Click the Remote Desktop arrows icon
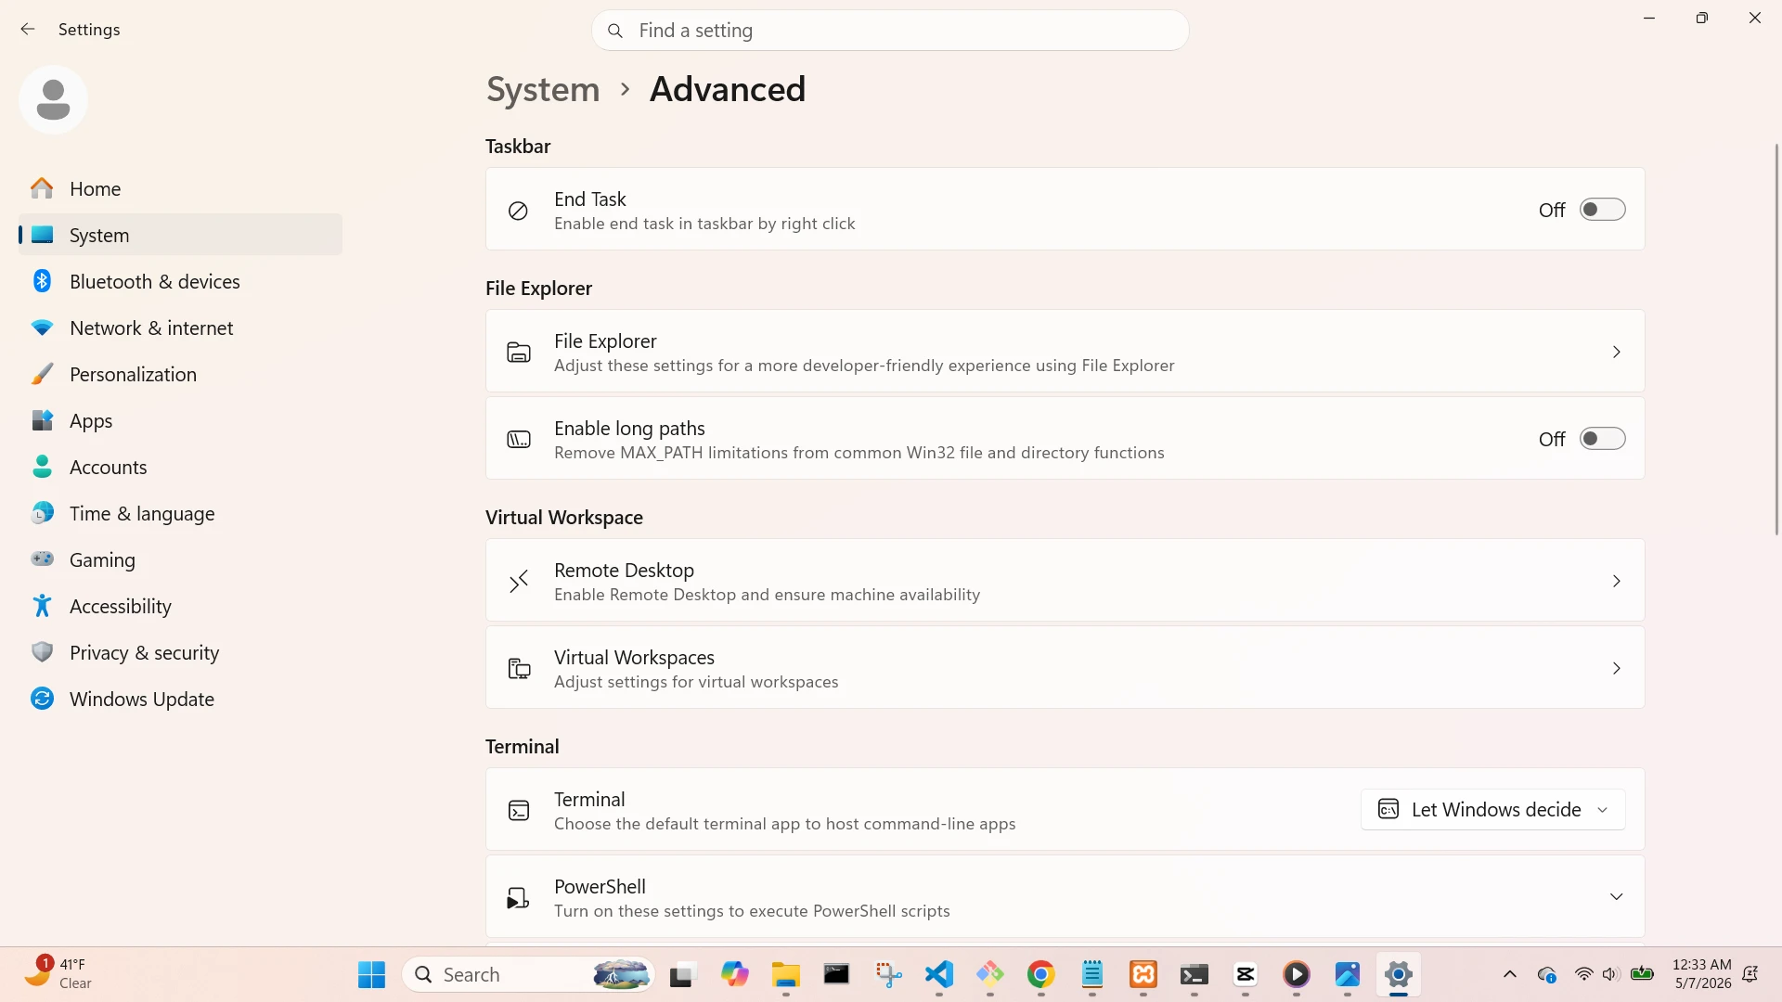Screen dimensions: 1782x1002 click(x=518, y=582)
